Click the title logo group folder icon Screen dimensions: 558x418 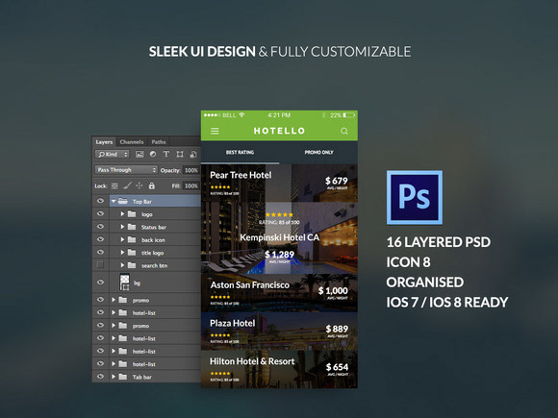point(132,253)
